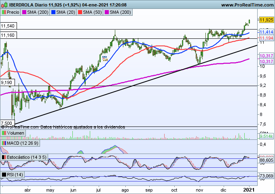The height and width of the screenshot is (194, 275).
Task: Click the 'jul' month on time axis
Action: [98, 190]
